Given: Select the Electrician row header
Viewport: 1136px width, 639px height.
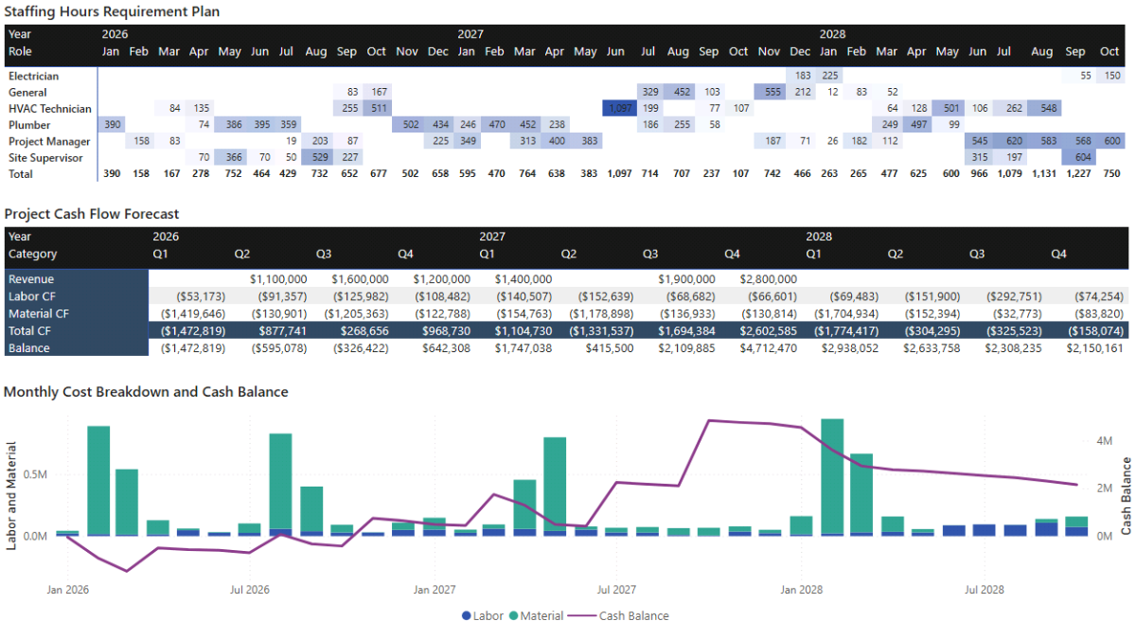Looking at the screenshot, I should click(35, 76).
